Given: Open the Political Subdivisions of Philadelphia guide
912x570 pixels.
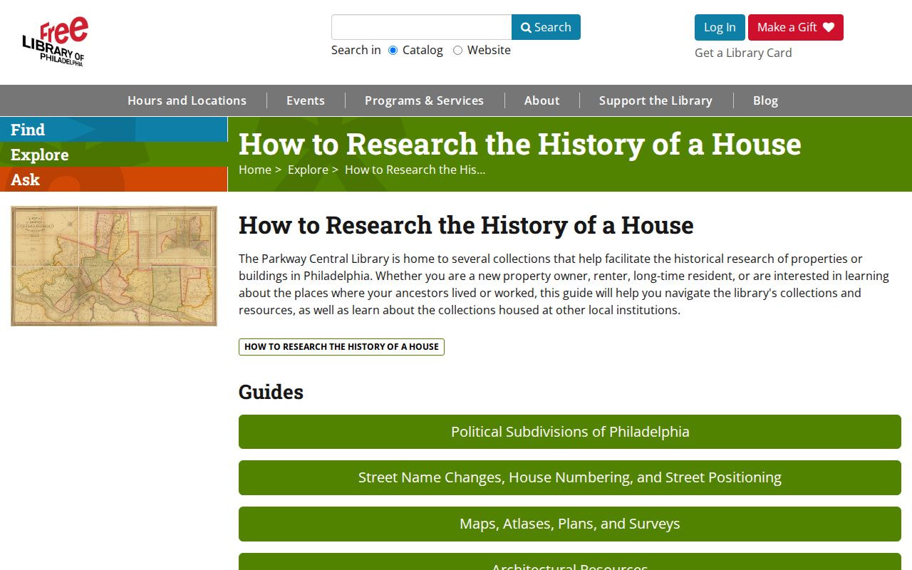Looking at the screenshot, I should coord(570,432).
